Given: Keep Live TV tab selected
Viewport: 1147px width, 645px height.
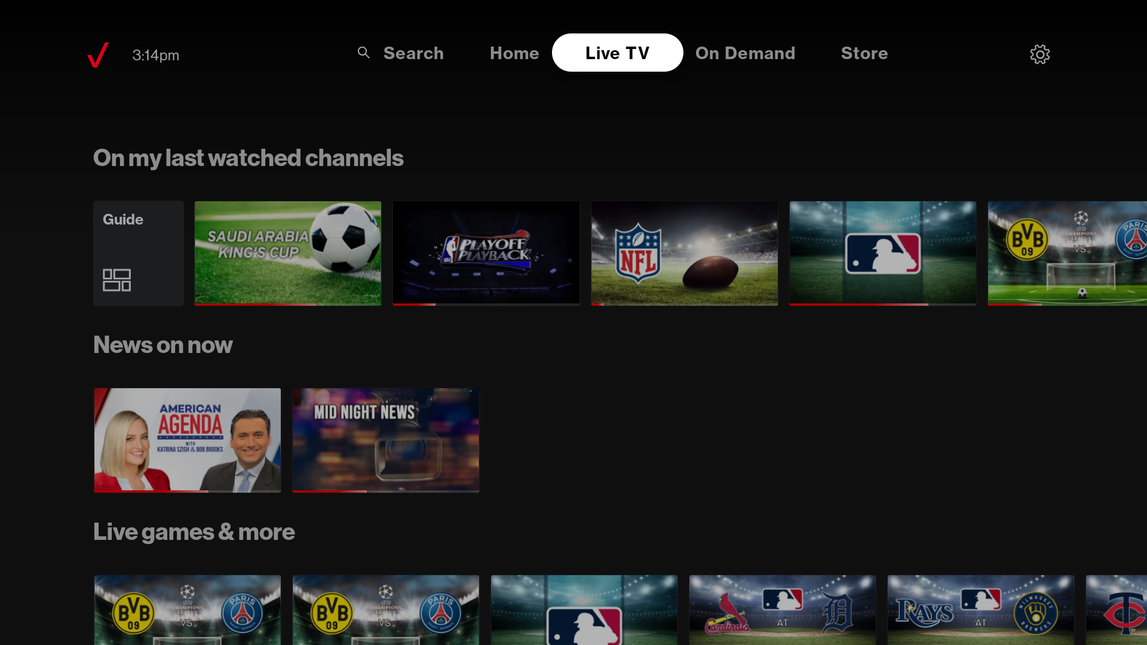Looking at the screenshot, I should coord(617,53).
